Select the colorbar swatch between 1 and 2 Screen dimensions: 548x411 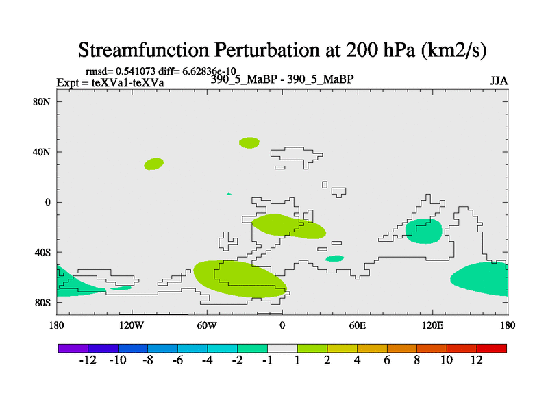click(x=312, y=348)
